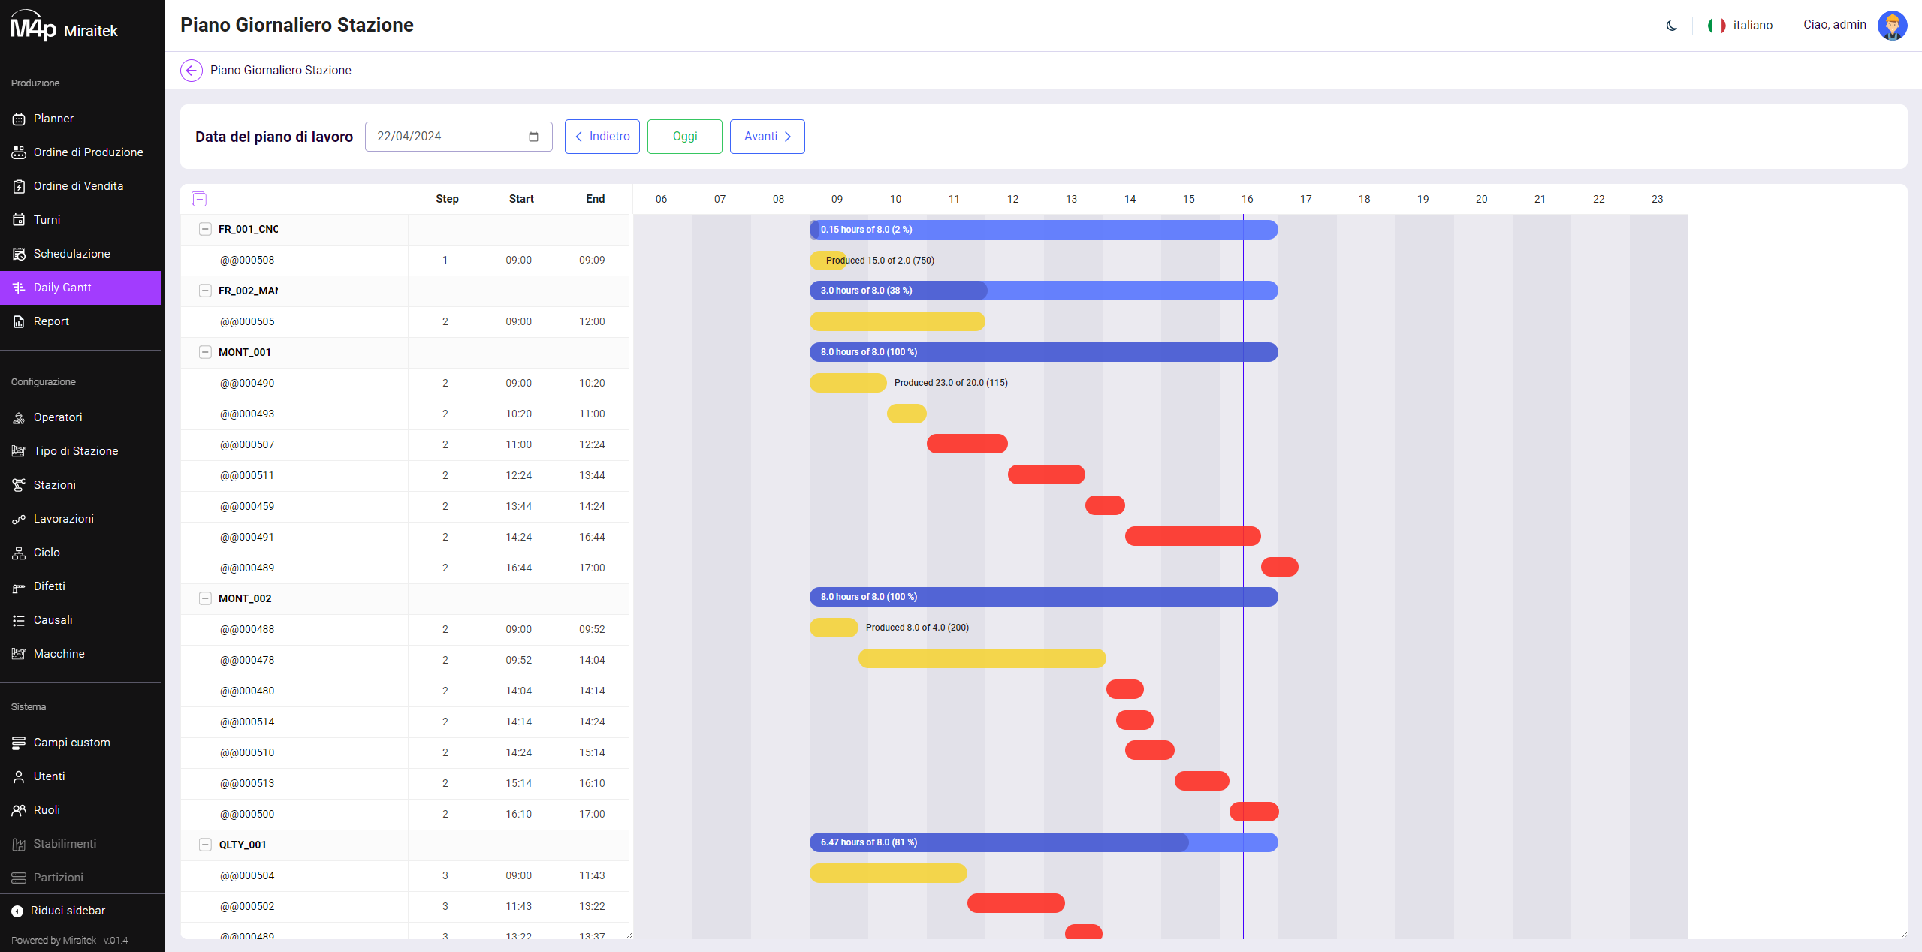Click the admin user avatar
This screenshot has width=1922, height=952.
tap(1891, 26)
